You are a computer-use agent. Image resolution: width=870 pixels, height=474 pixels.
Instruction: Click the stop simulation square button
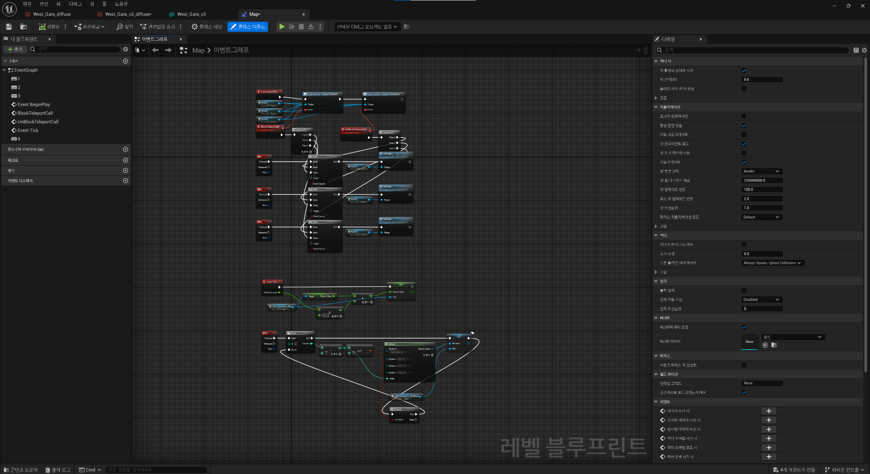301,27
